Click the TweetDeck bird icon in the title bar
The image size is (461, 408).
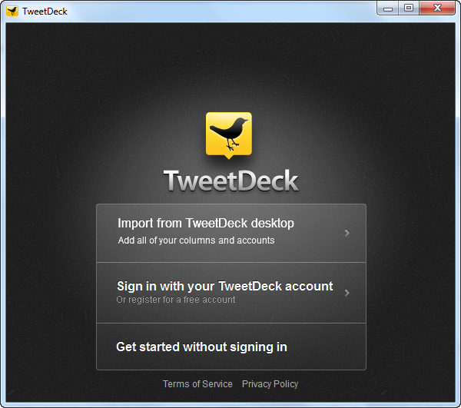click(12, 12)
